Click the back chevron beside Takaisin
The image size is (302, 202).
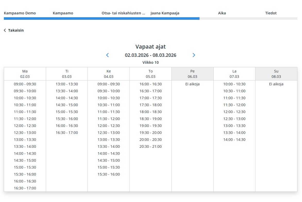[x=5, y=30]
